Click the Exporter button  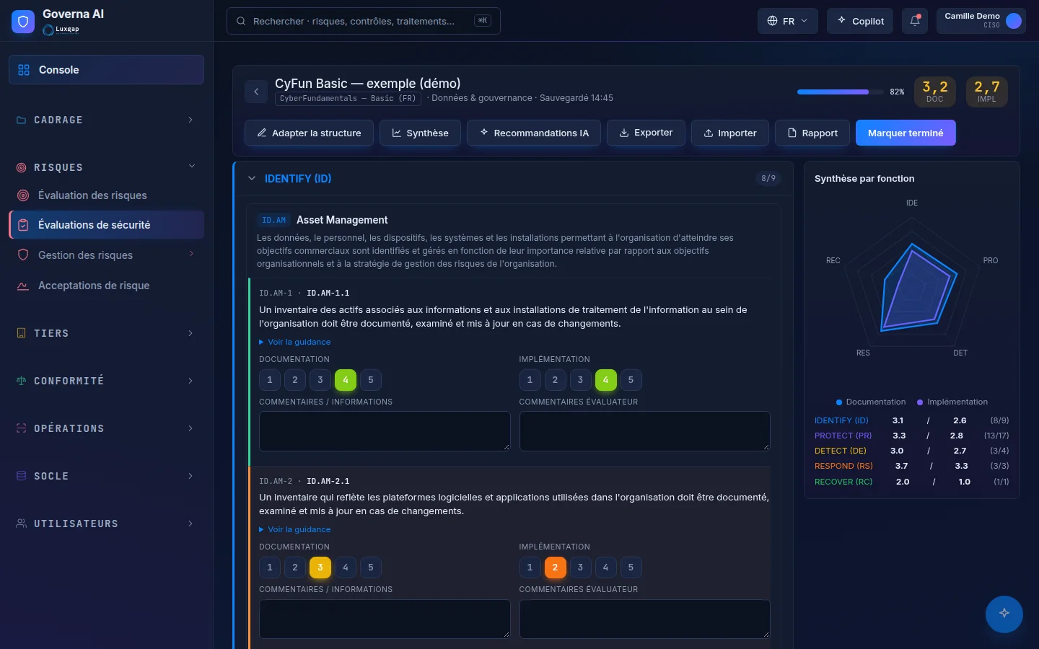point(646,133)
